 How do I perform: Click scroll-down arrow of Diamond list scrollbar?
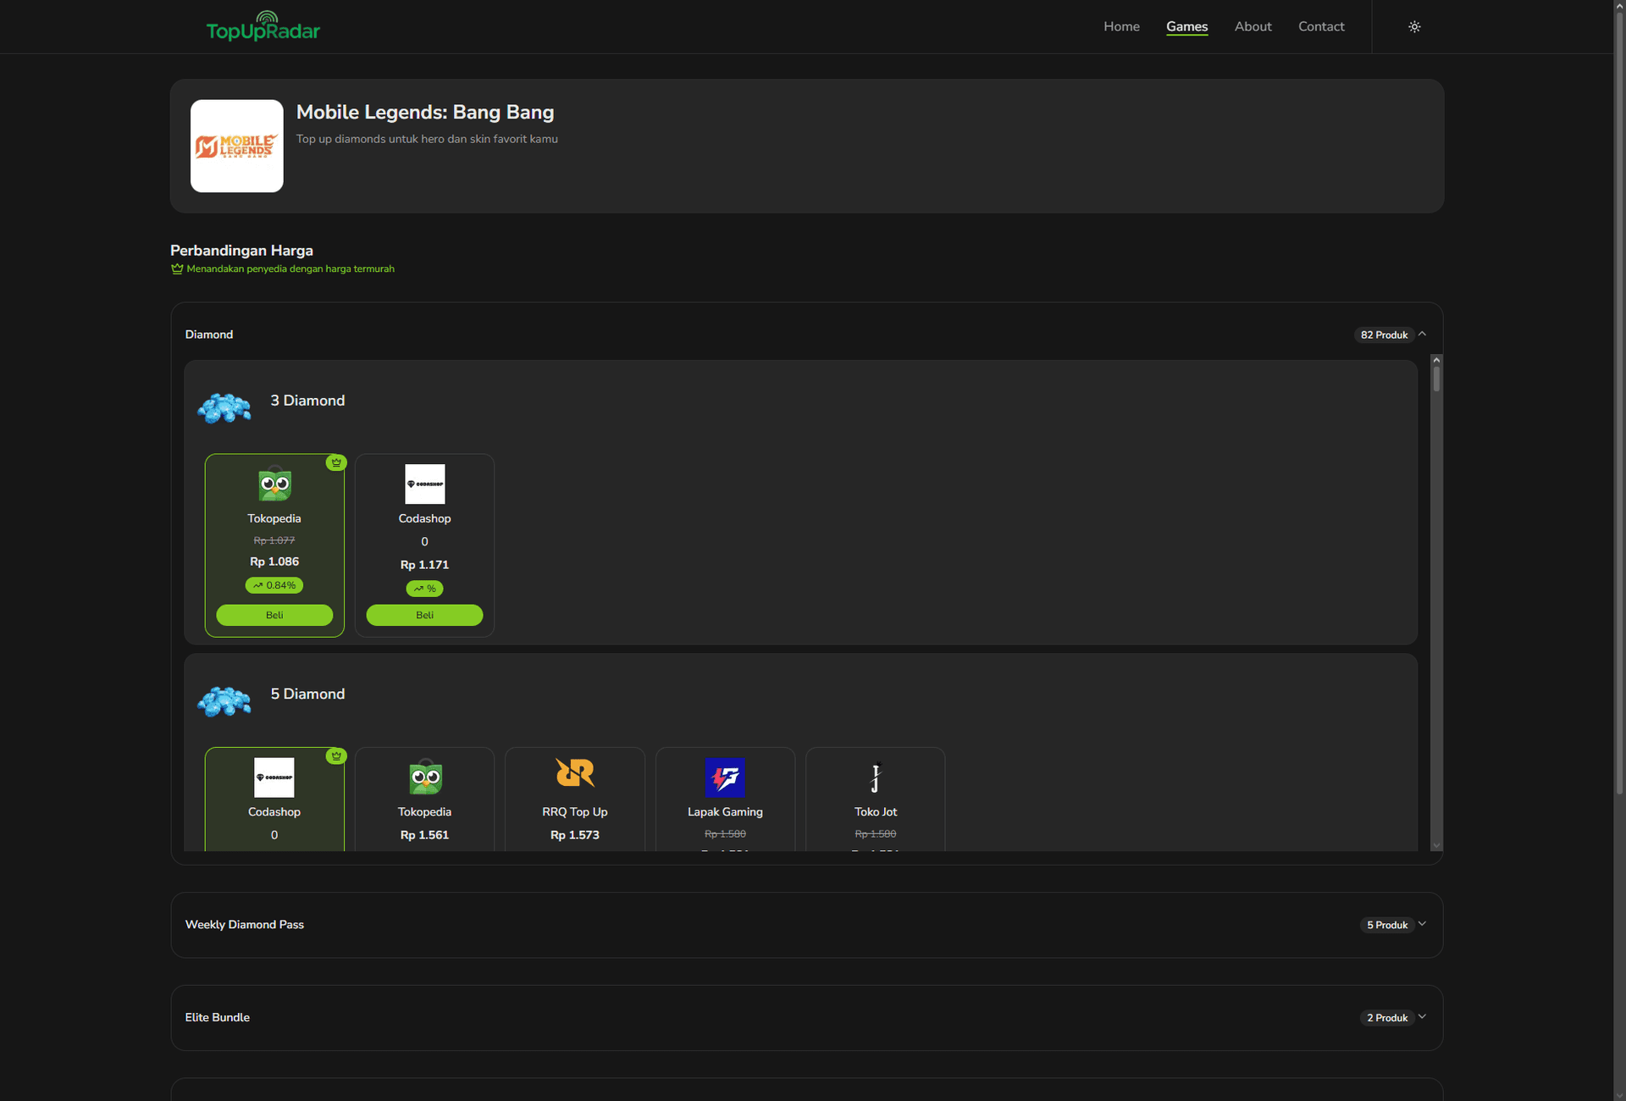point(1436,845)
